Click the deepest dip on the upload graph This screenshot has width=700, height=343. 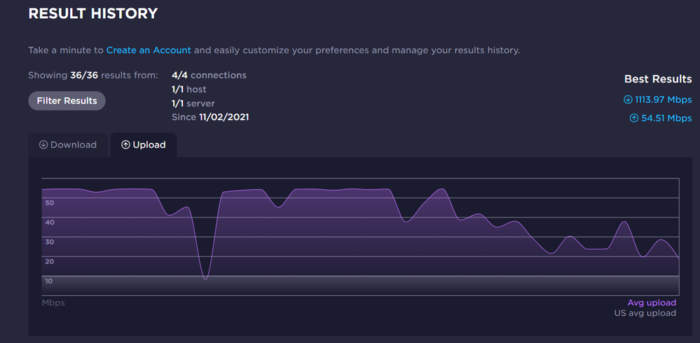click(x=205, y=279)
